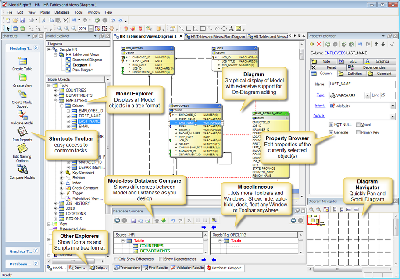Uncheck the NOT NULL checkbox
Image resolution: width=400 pixels, height=279 pixels.
pyautogui.click(x=331, y=124)
